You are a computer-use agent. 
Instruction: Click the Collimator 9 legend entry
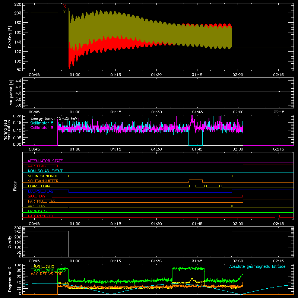tap(42, 127)
